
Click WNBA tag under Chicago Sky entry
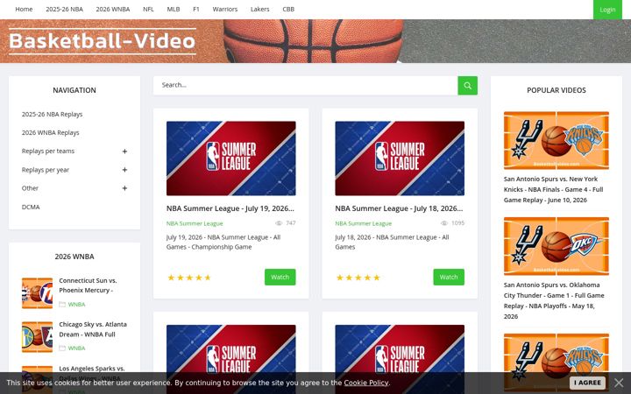point(76,348)
